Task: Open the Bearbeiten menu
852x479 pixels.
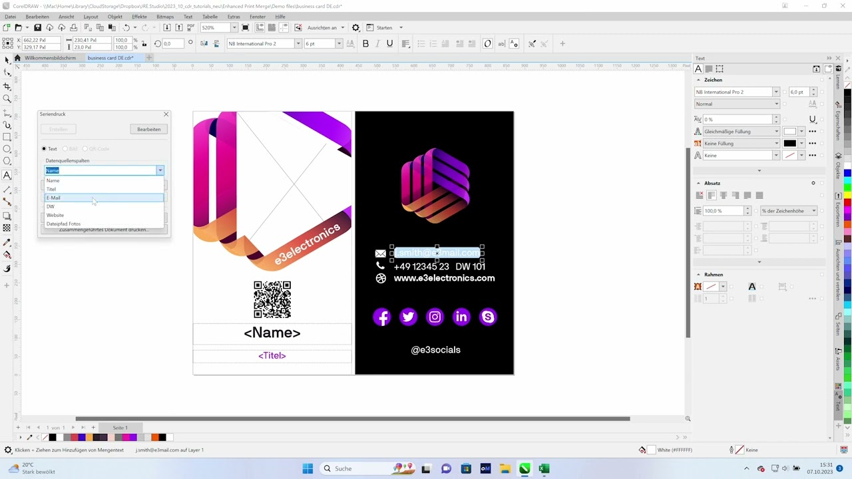Action: 37,17
